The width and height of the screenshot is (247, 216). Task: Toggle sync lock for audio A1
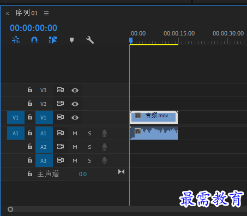61,133
